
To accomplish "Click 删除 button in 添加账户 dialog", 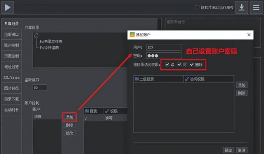I will point(242,93).
